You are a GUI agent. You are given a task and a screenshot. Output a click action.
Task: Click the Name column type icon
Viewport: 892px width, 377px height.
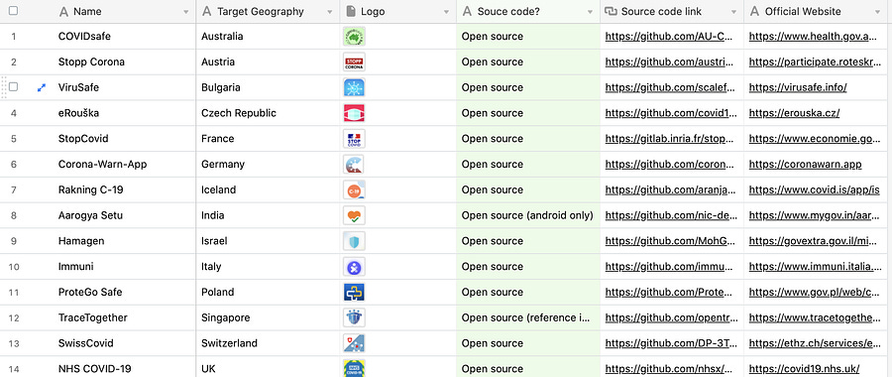(x=63, y=11)
